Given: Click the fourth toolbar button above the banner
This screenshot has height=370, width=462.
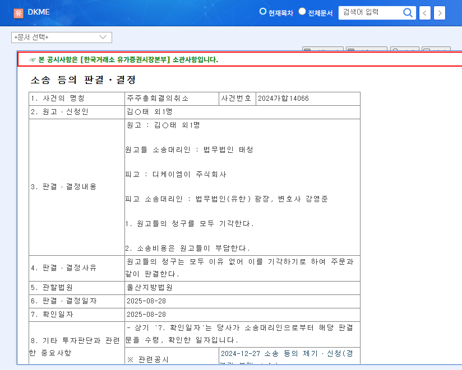Looking at the screenshot, I should pyautogui.click(x=437, y=50).
